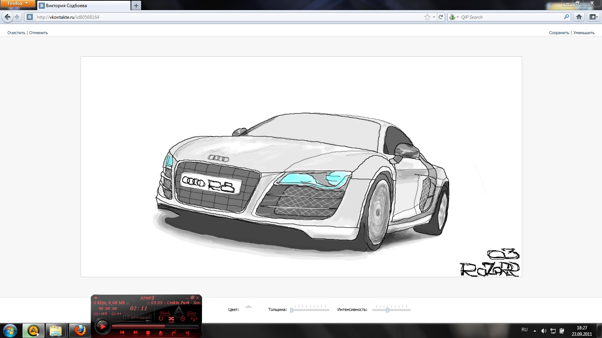Open AIMP sleep timer clock icon

pos(183,319)
